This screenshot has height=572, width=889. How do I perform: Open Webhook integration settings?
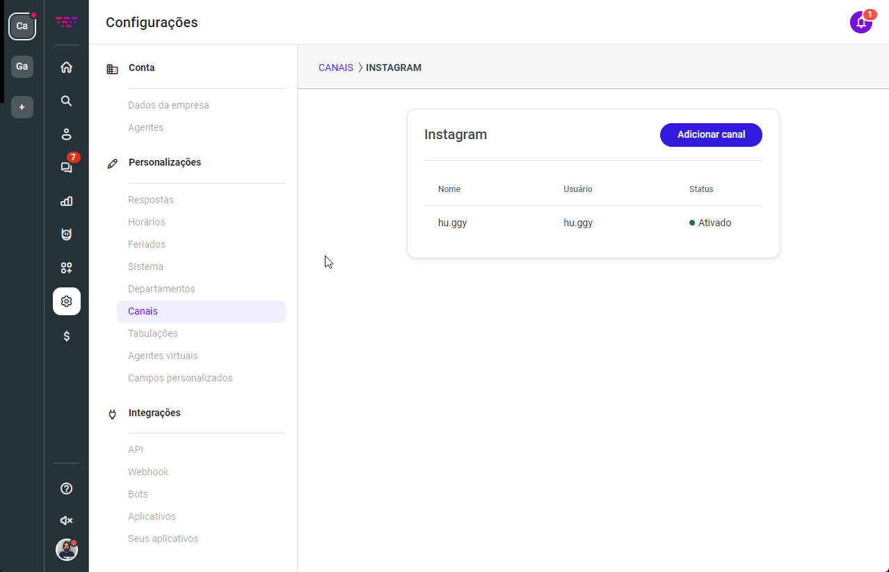[x=148, y=472]
